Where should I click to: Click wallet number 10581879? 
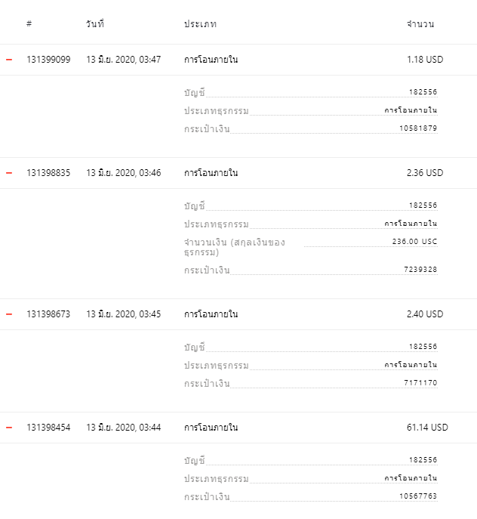point(418,128)
